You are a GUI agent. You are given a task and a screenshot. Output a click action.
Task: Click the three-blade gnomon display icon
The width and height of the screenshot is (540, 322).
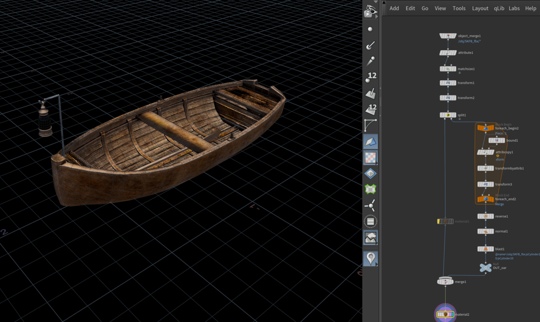370,206
